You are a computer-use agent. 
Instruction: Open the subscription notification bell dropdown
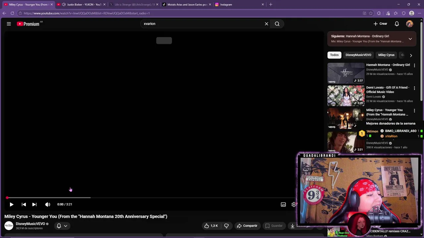(x=62, y=226)
